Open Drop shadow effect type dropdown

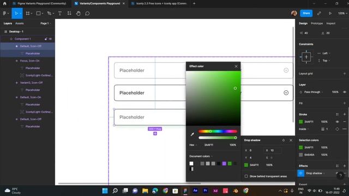pos(315,173)
